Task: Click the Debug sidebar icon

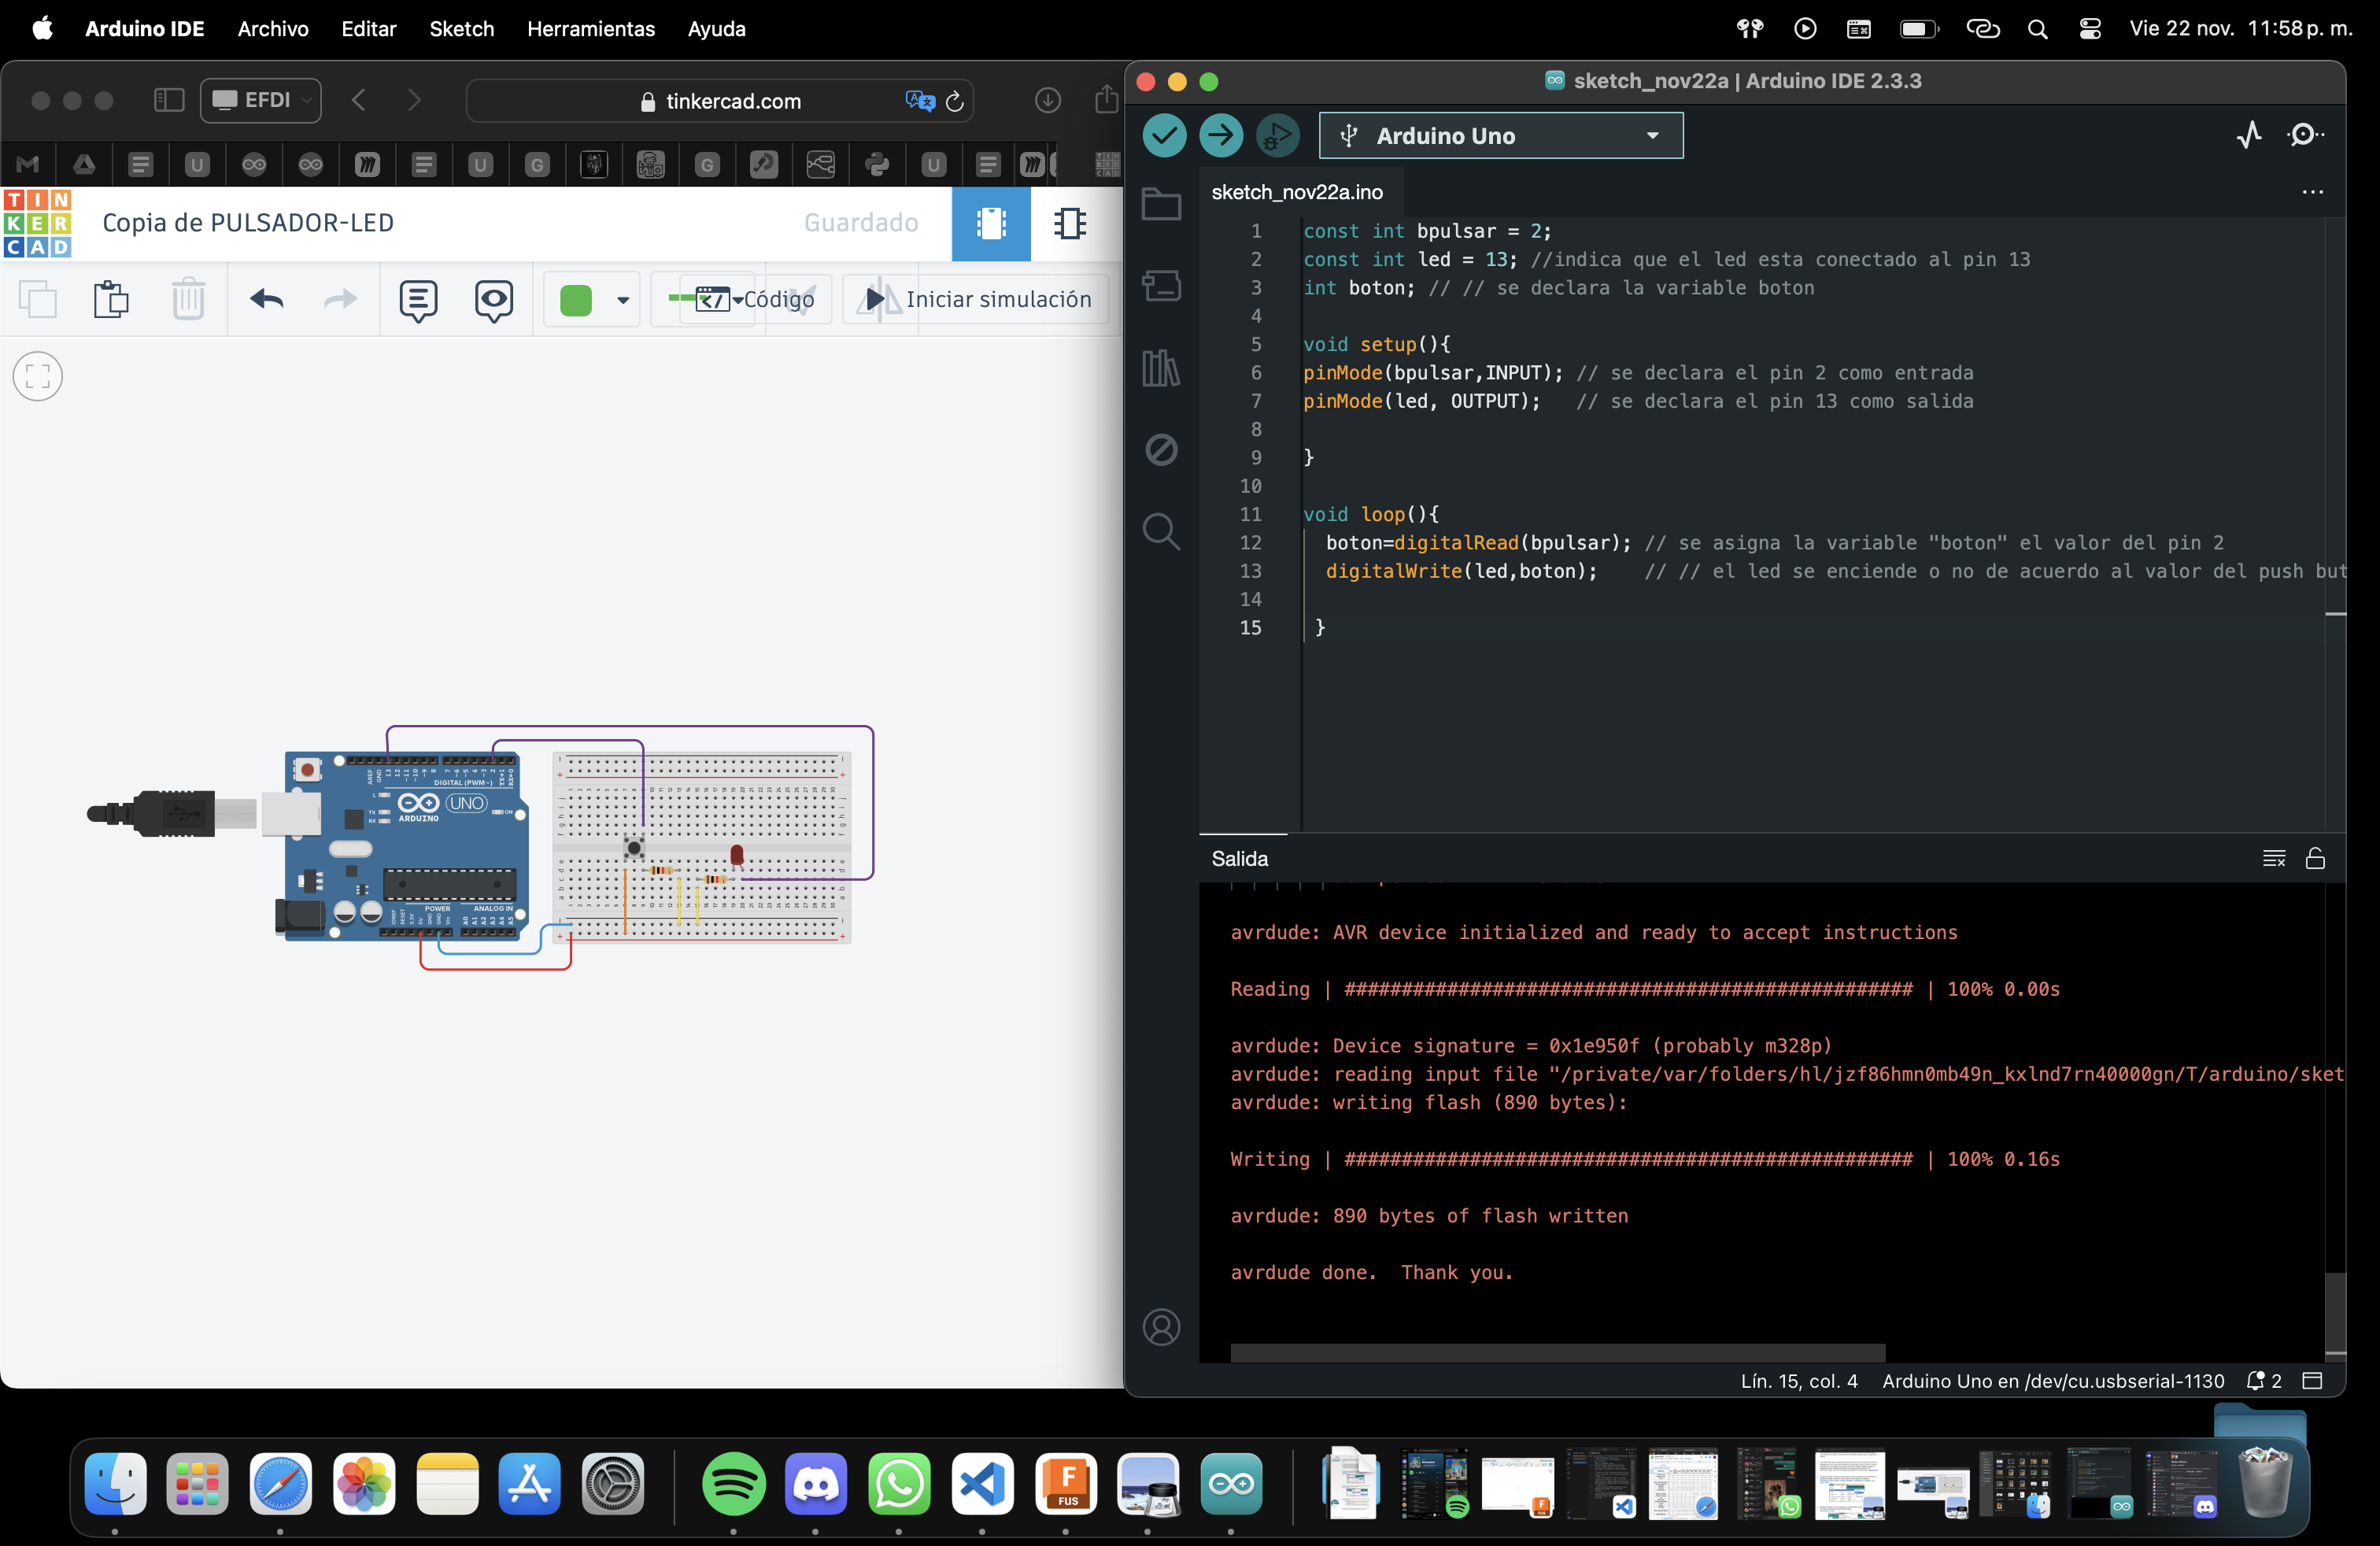Action: tap(1161, 449)
